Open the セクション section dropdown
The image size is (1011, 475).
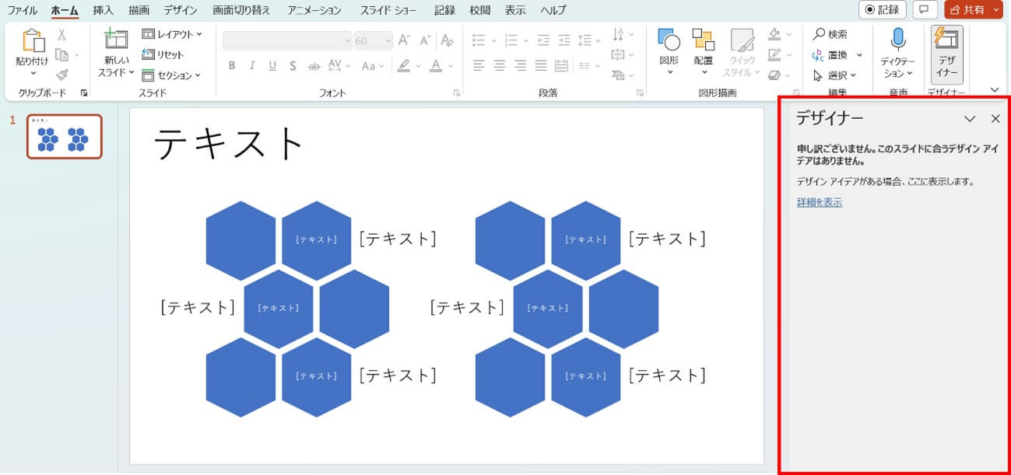point(172,75)
